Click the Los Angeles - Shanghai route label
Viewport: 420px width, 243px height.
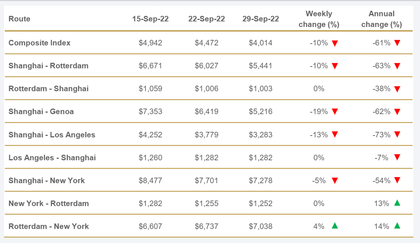[x=52, y=158]
